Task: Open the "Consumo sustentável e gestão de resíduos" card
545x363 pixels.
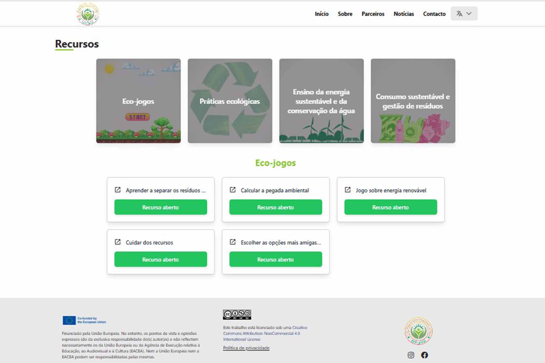Action: coord(413,101)
